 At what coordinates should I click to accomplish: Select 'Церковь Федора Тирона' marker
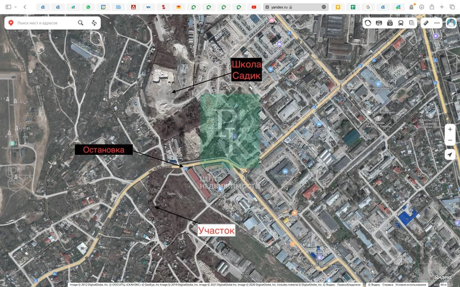(378, 119)
